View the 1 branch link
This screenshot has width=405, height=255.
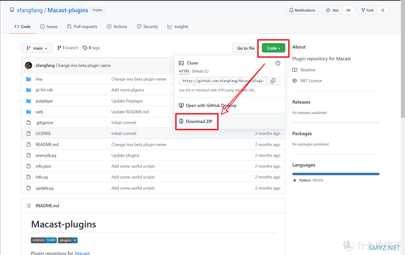[67, 48]
